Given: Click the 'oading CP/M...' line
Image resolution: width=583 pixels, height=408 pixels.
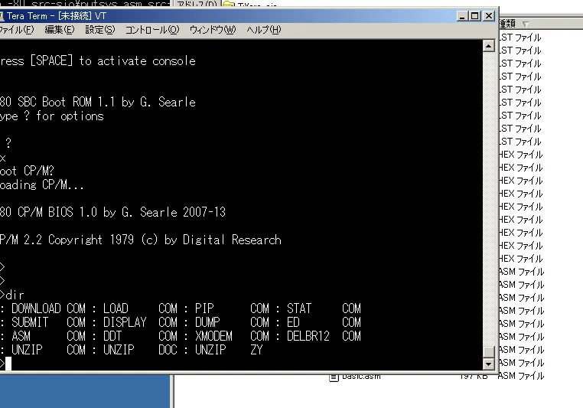Looking at the screenshot, I should (41, 184).
